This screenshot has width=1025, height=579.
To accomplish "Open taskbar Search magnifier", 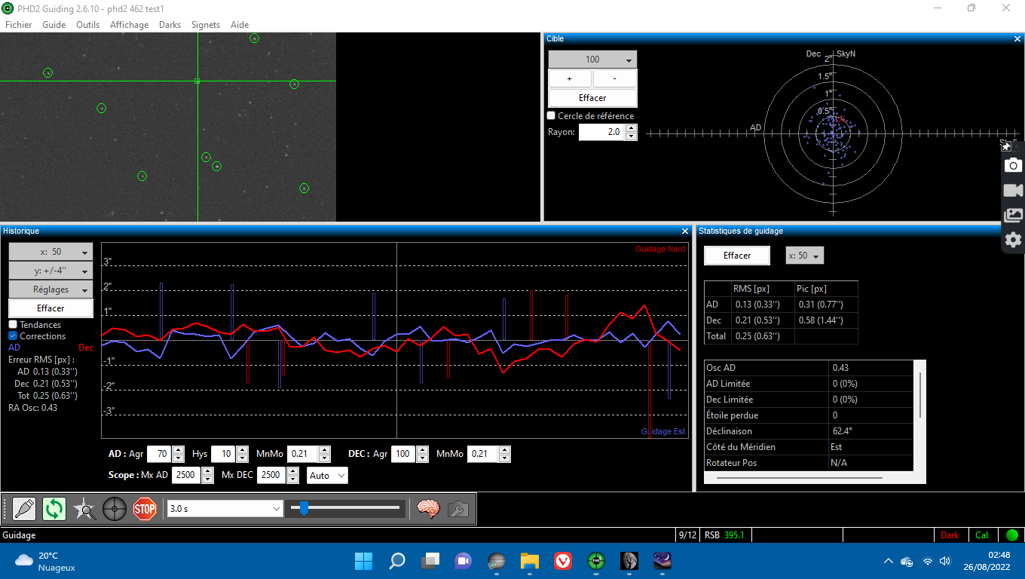I will click(396, 561).
